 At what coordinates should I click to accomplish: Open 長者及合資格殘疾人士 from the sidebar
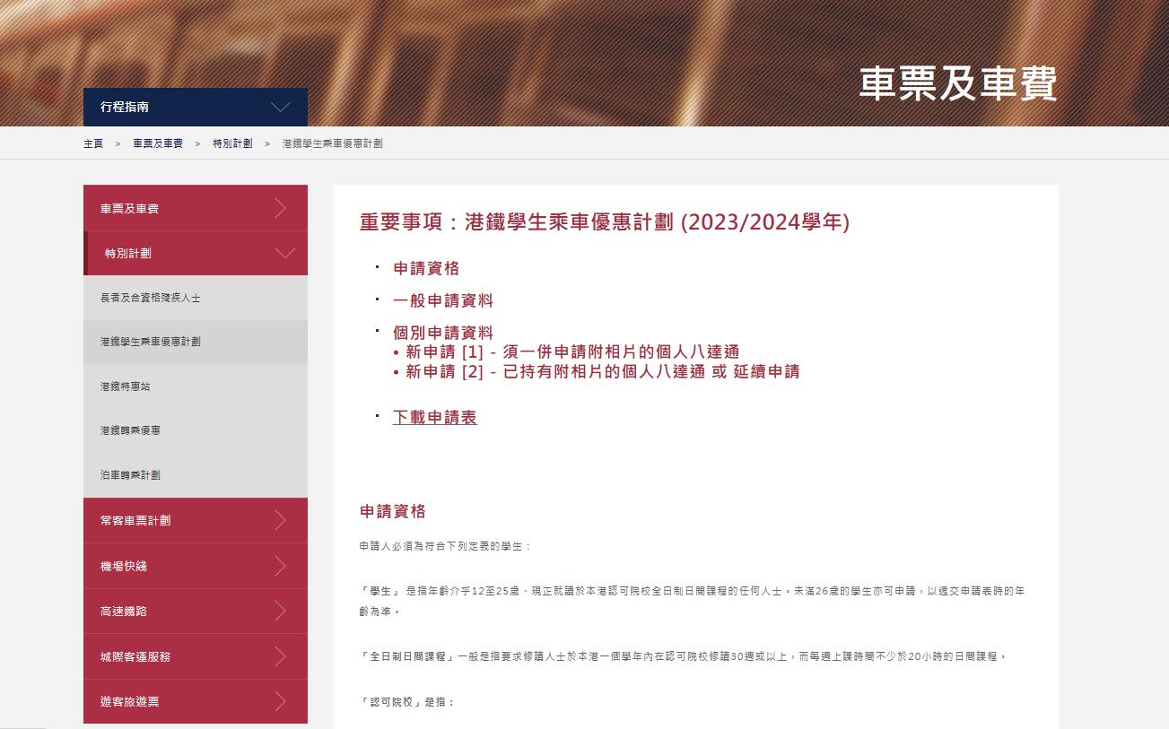150,298
